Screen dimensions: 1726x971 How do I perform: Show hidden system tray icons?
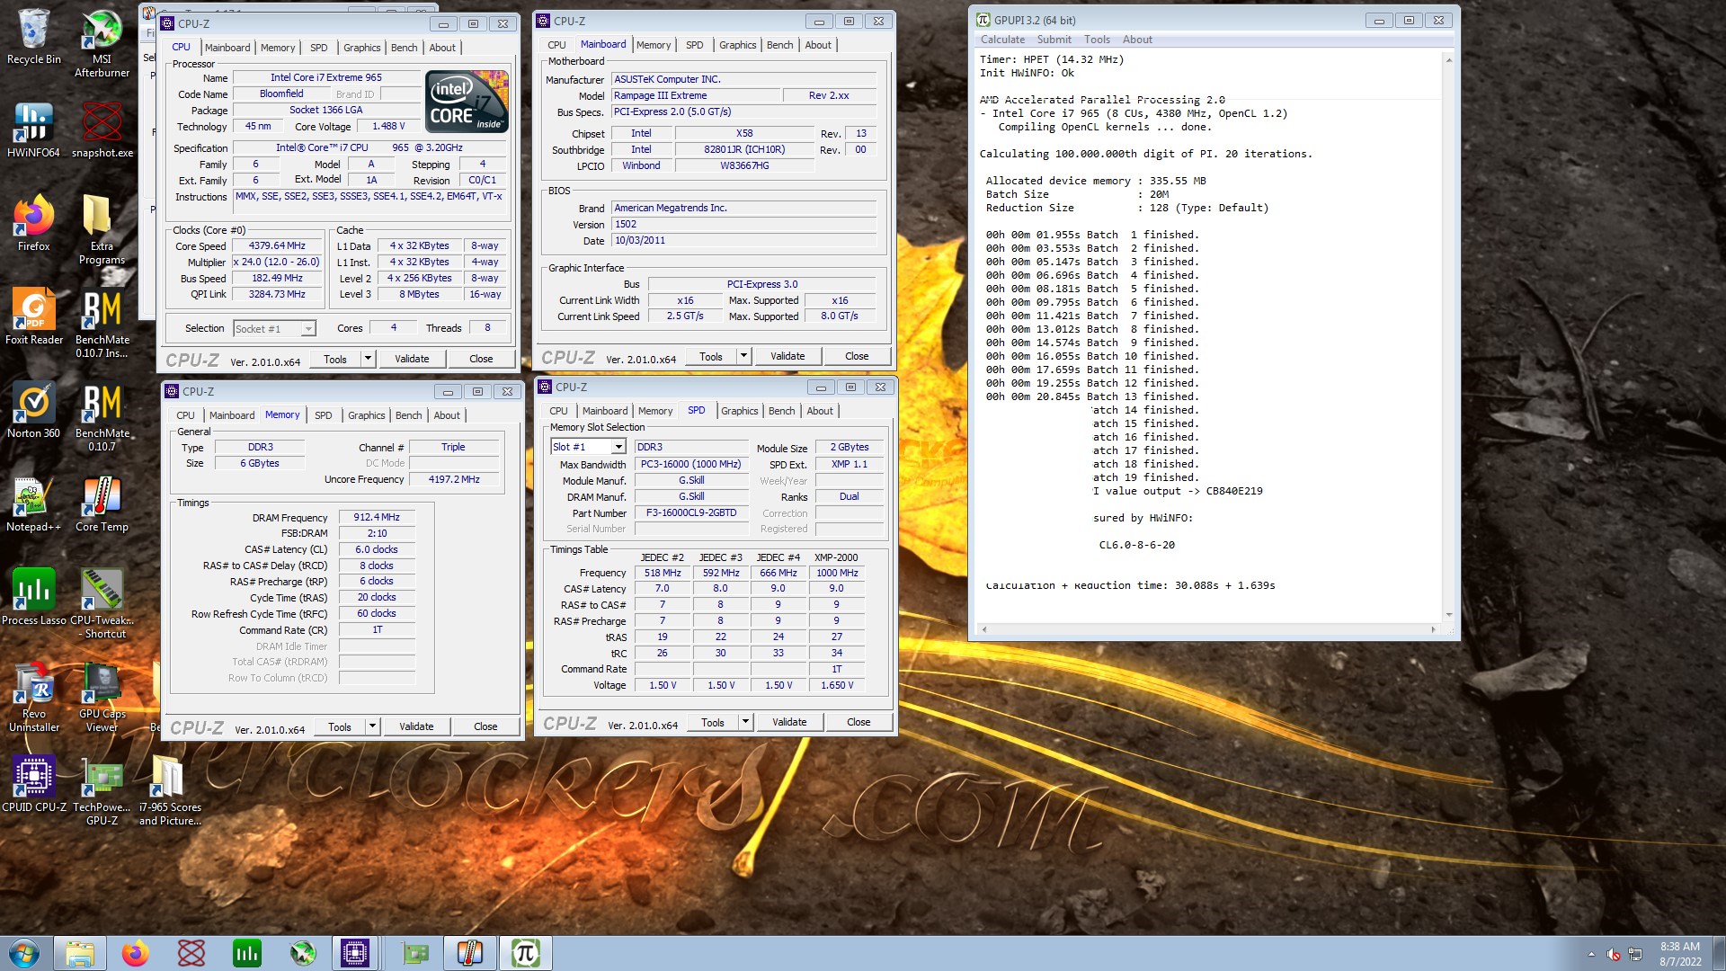[1591, 954]
